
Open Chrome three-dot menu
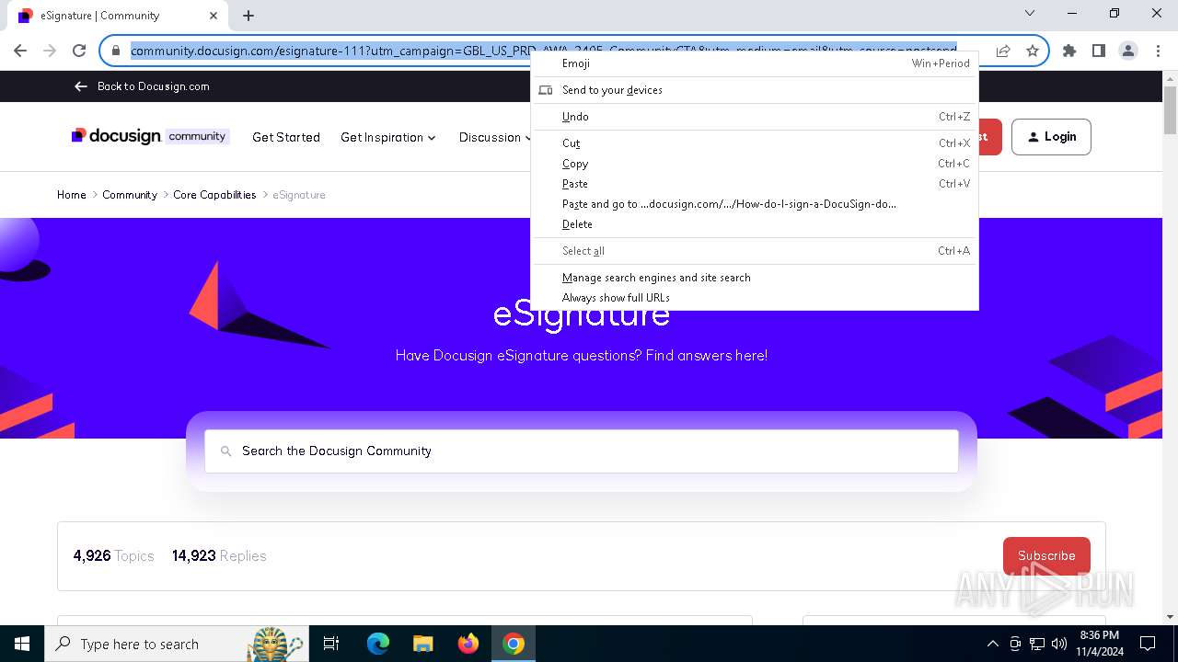(1158, 51)
